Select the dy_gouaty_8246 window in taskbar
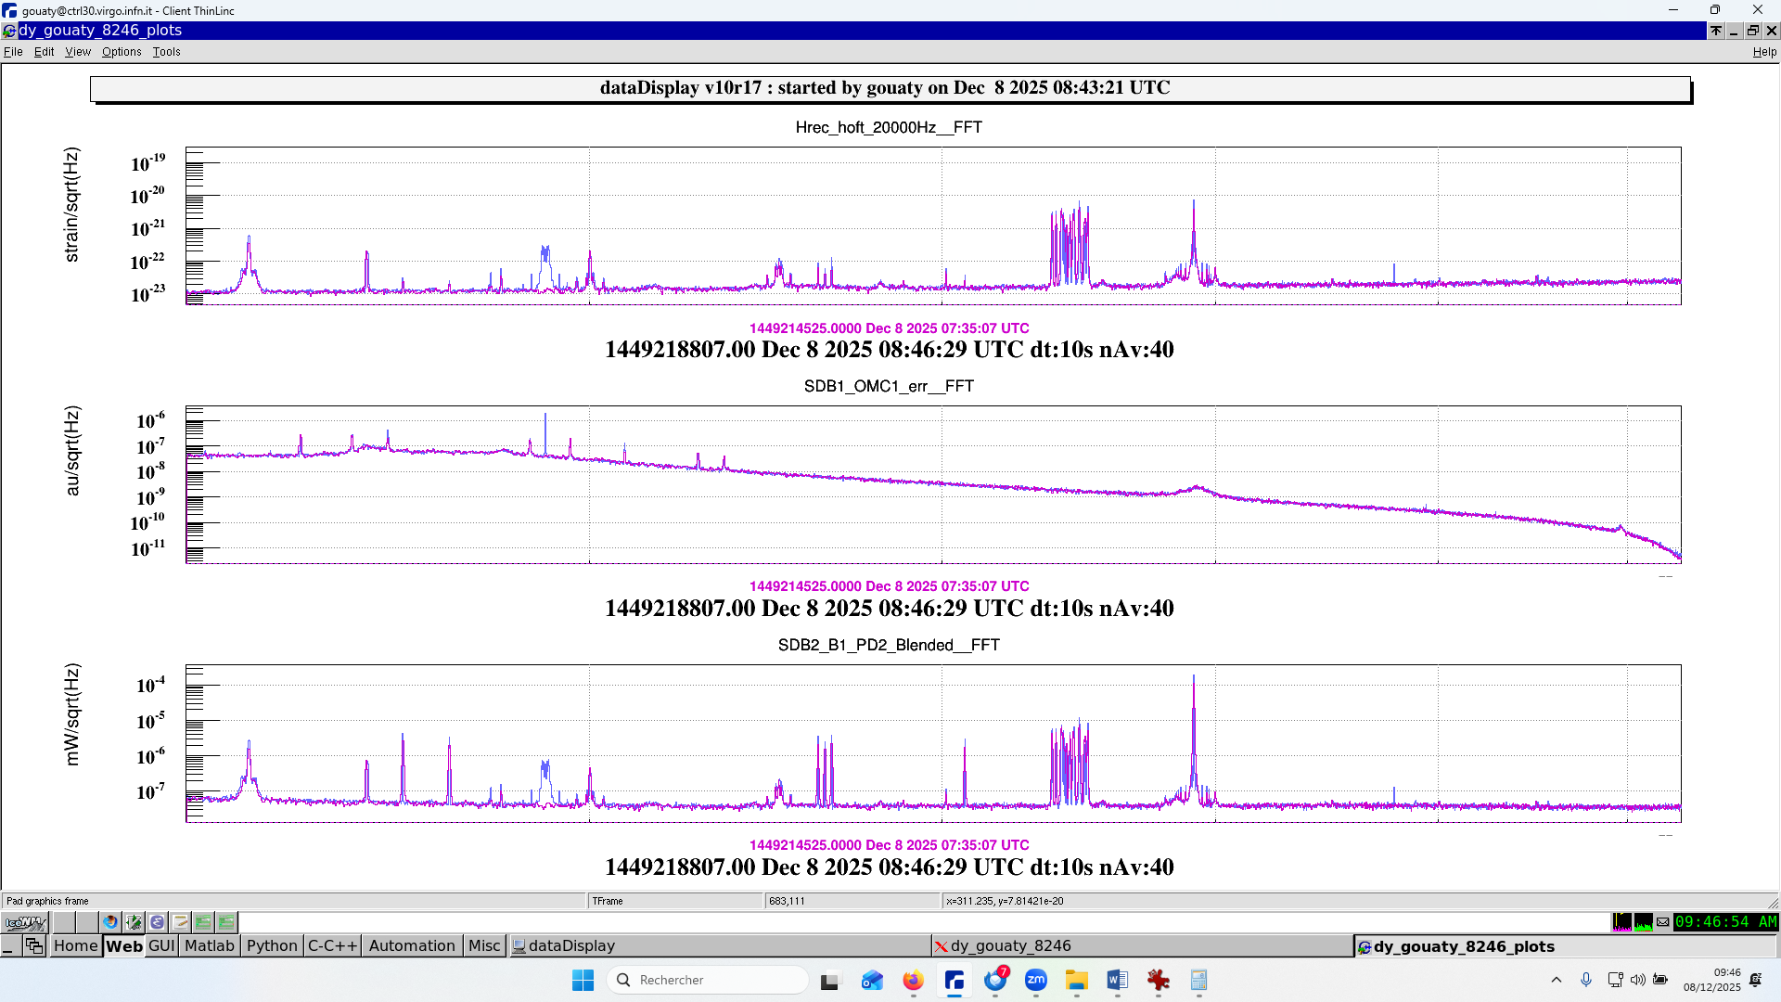The width and height of the screenshot is (1781, 1002). [x=1009, y=945]
